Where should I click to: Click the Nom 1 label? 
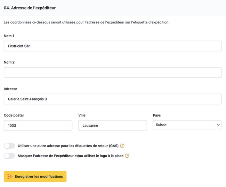9,36
